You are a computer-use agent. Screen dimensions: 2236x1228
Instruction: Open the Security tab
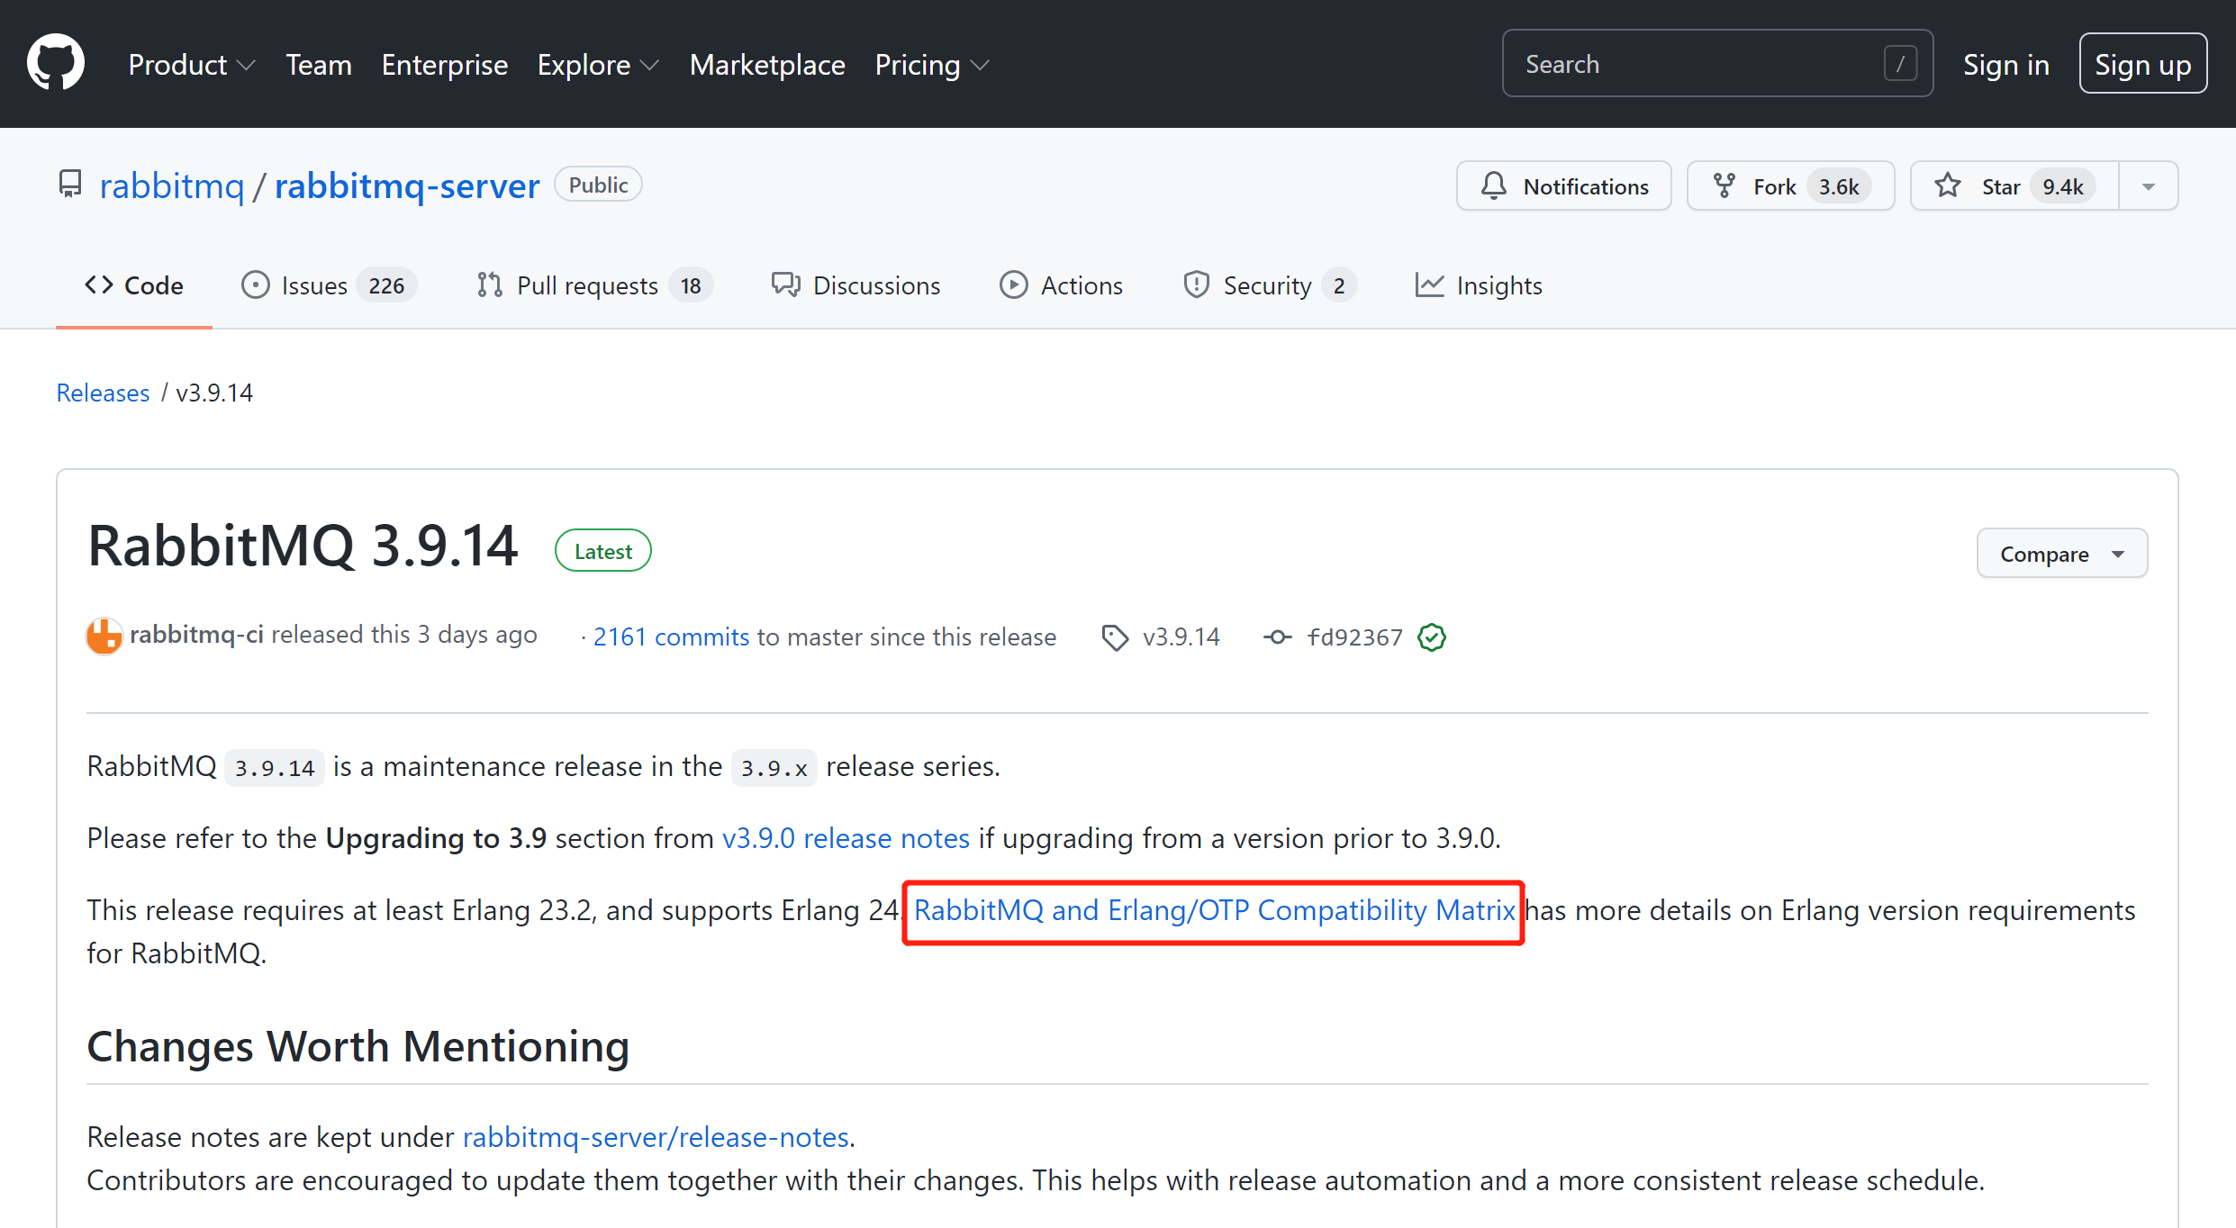point(1270,285)
